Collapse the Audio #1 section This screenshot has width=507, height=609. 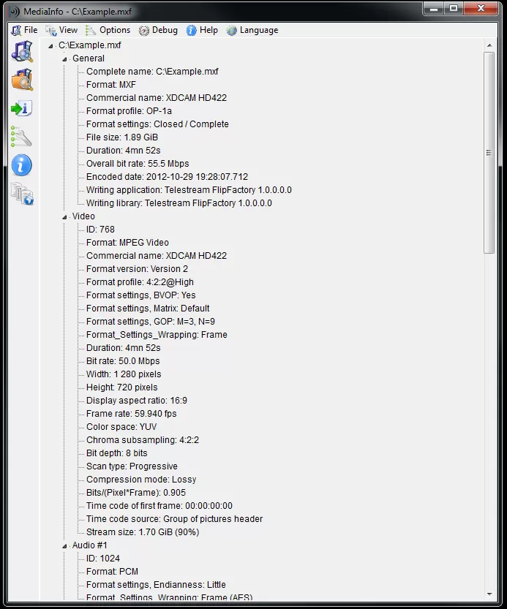click(x=64, y=545)
